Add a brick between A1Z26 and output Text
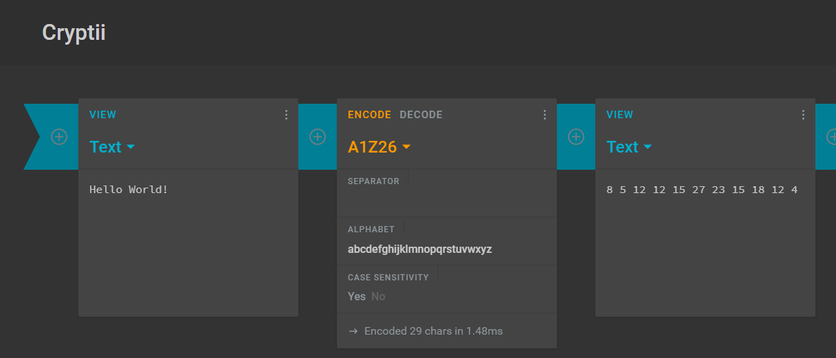 [x=576, y=137]
